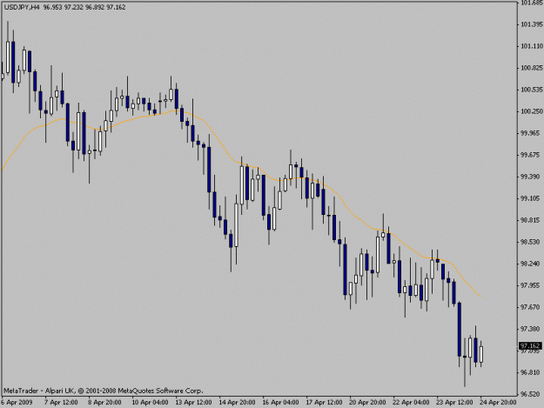Select the 22 Apr 04:00 time label
The image size is (544, 408).
pyautogui.click(x=411, y=403)
